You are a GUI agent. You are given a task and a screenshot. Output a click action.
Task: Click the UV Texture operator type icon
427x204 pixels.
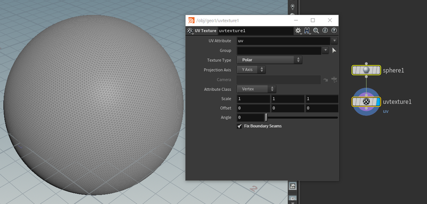point(190,31)
